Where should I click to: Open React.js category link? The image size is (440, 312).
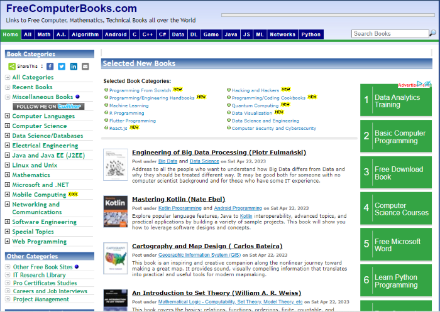pyautogui.click(x=118, y=128)
